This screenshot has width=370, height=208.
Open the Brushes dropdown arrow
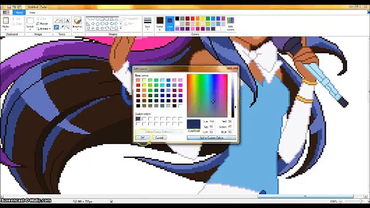point(77,29)
